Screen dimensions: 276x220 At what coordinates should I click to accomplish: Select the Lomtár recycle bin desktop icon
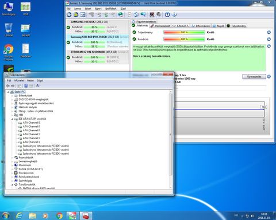pyautogui.click(x=9, y=30)
